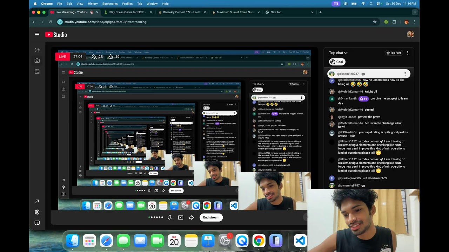Open the Chrome profile avatar in the toolbar

point(406,22)
